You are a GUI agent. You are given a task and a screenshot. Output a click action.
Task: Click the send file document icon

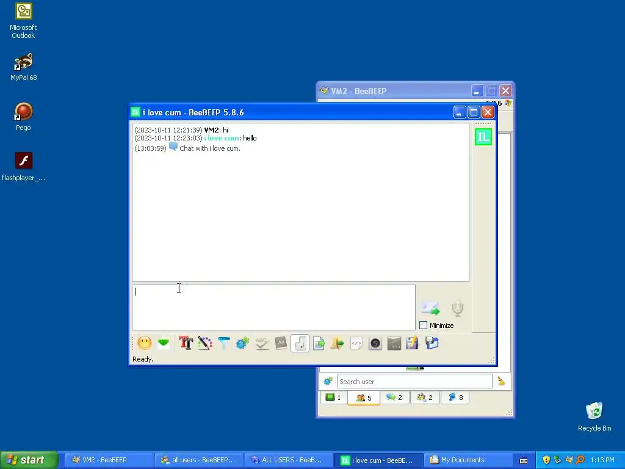pyautogui.click(x=319, y=343)
